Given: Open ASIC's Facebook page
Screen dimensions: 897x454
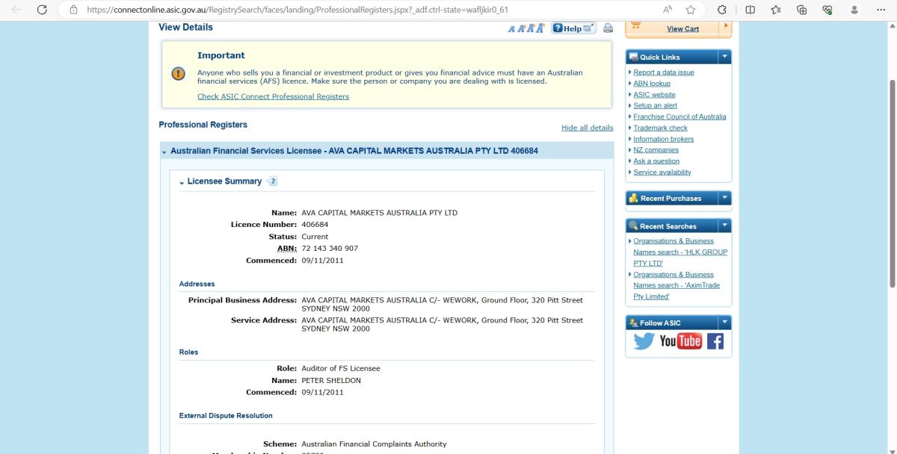Looking at the screenshot, I should click(x=715, y=341).
